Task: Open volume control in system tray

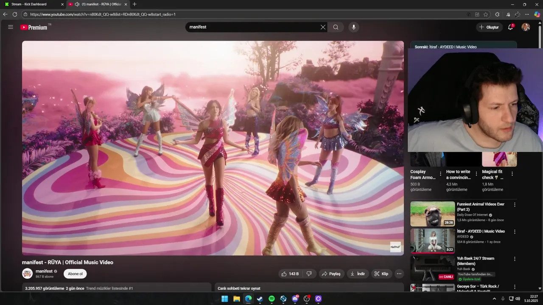Action: click(x=518, y=299)
